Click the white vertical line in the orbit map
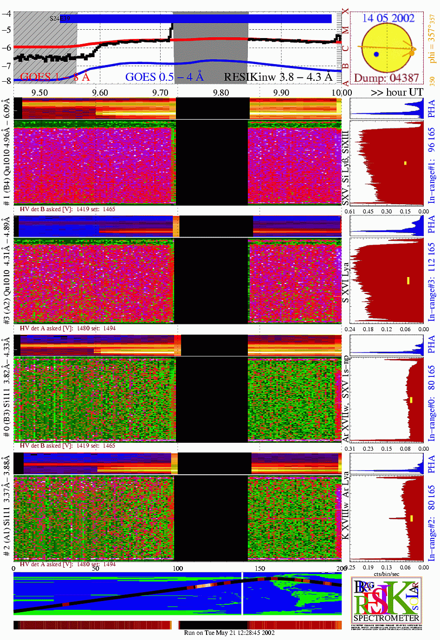The width and height of the screenshot is (440, 640). tap(242, 594)
